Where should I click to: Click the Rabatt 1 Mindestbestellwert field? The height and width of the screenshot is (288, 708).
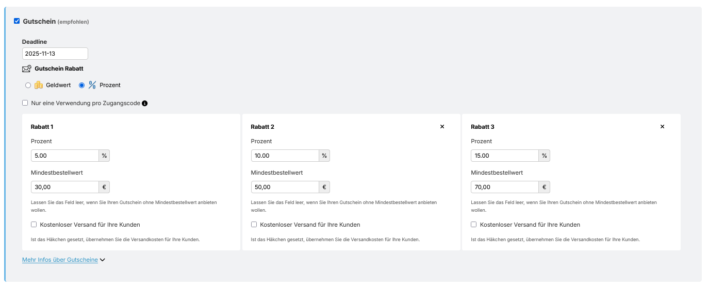65,187
